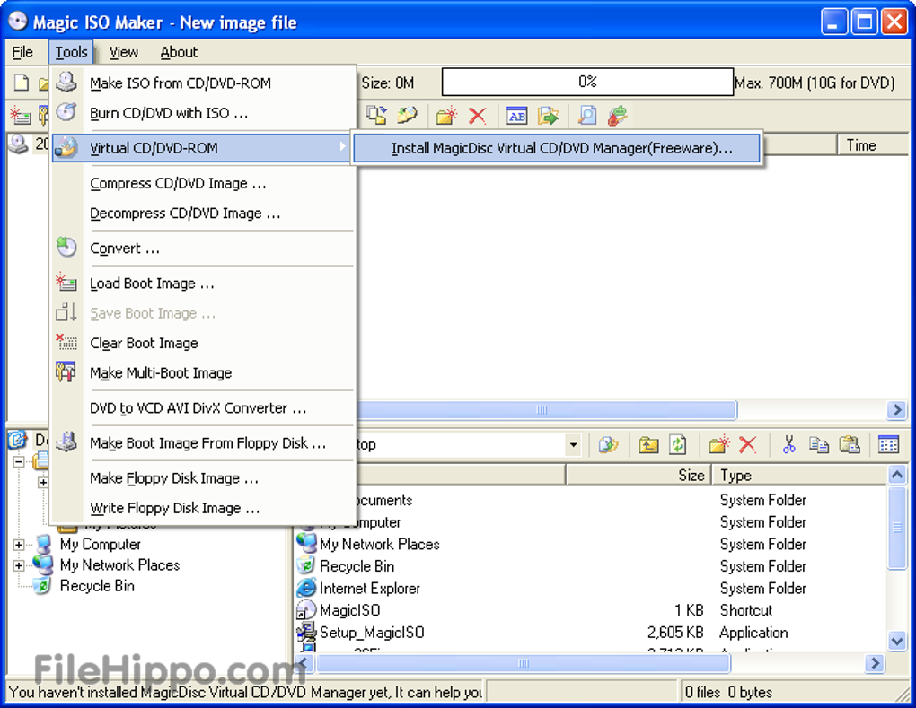The width and height of the screenshot is (916, 708).
Task: Click the Internet Explorer icon in file list
Action: (x=306, y=588)
